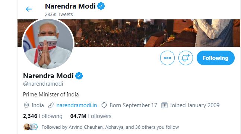Click verified badge next to profile name
The height and width of the screenshot is (134, 241).
(79, 76)
